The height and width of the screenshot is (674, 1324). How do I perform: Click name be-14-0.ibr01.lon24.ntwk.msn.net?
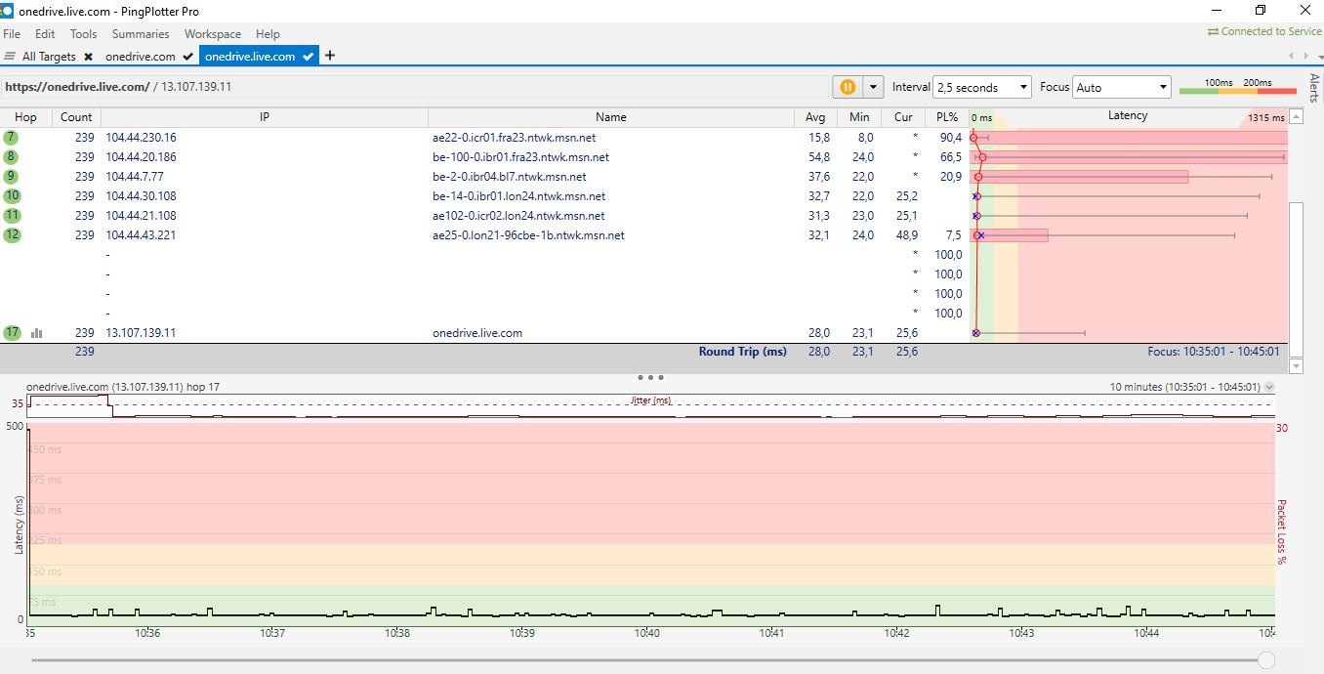tap(518, 196)
